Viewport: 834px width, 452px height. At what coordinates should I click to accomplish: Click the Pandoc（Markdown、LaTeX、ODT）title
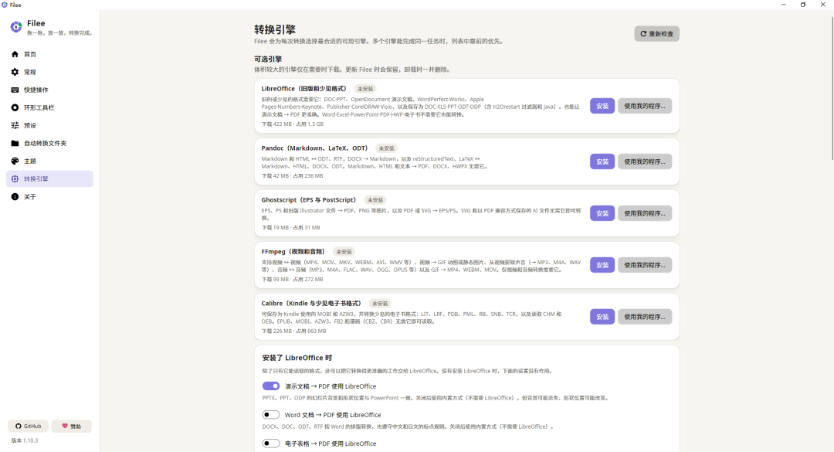pos(315,148)
